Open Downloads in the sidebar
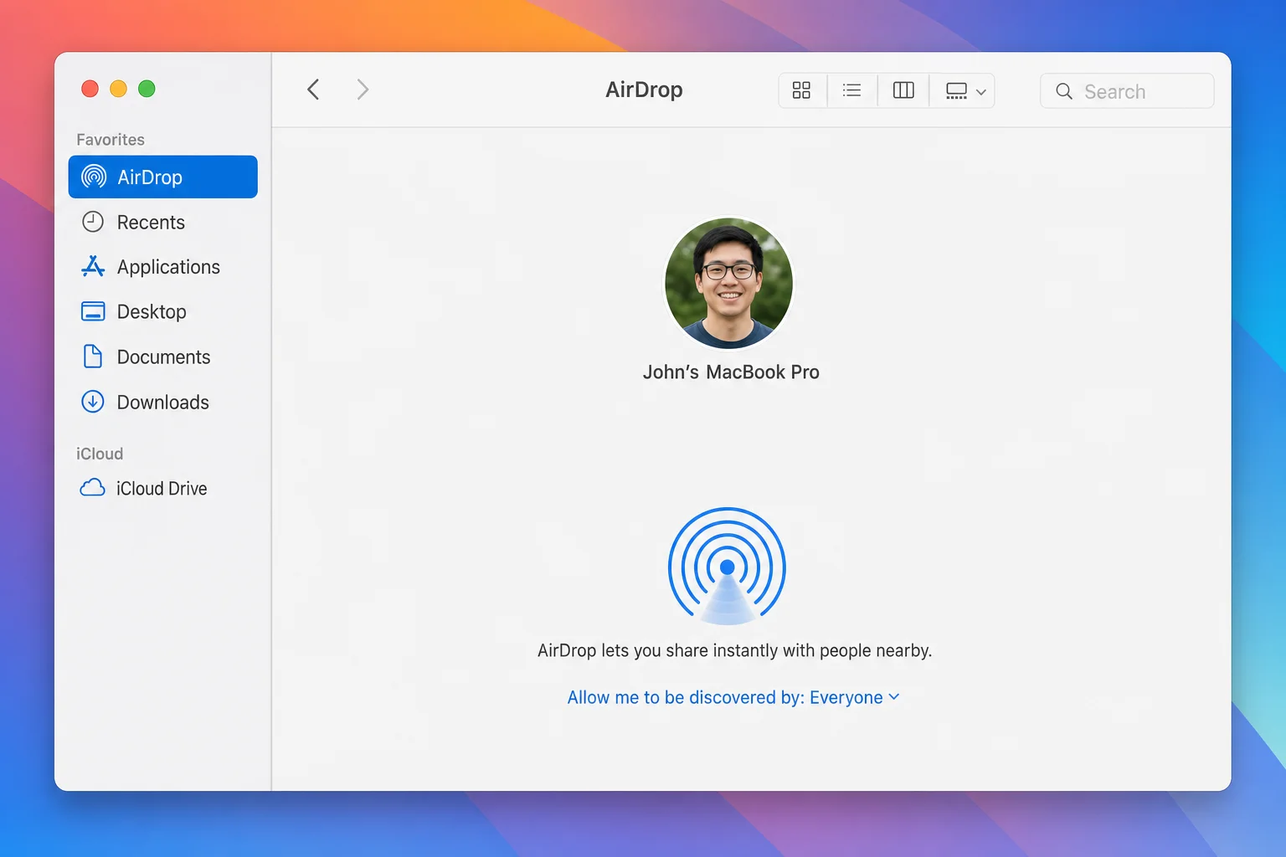 pos(163,402)
